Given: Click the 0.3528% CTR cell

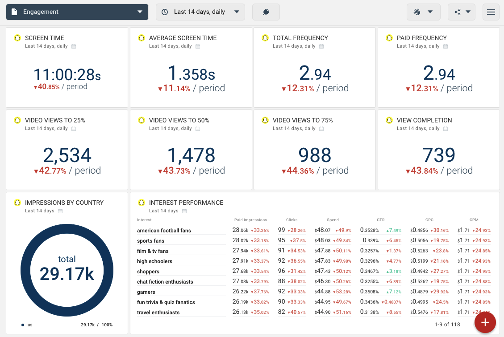Looking at the screenshot, I should coord(370,230).
